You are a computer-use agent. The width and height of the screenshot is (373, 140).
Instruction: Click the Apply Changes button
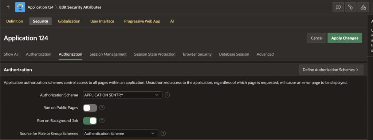[345, 38]
